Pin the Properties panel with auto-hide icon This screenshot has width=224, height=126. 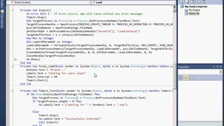[x=217, y=67]
